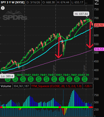Click the 304,361,187 volume value
This screenshot has width=104, height=117.
click(x=21, y=86)
